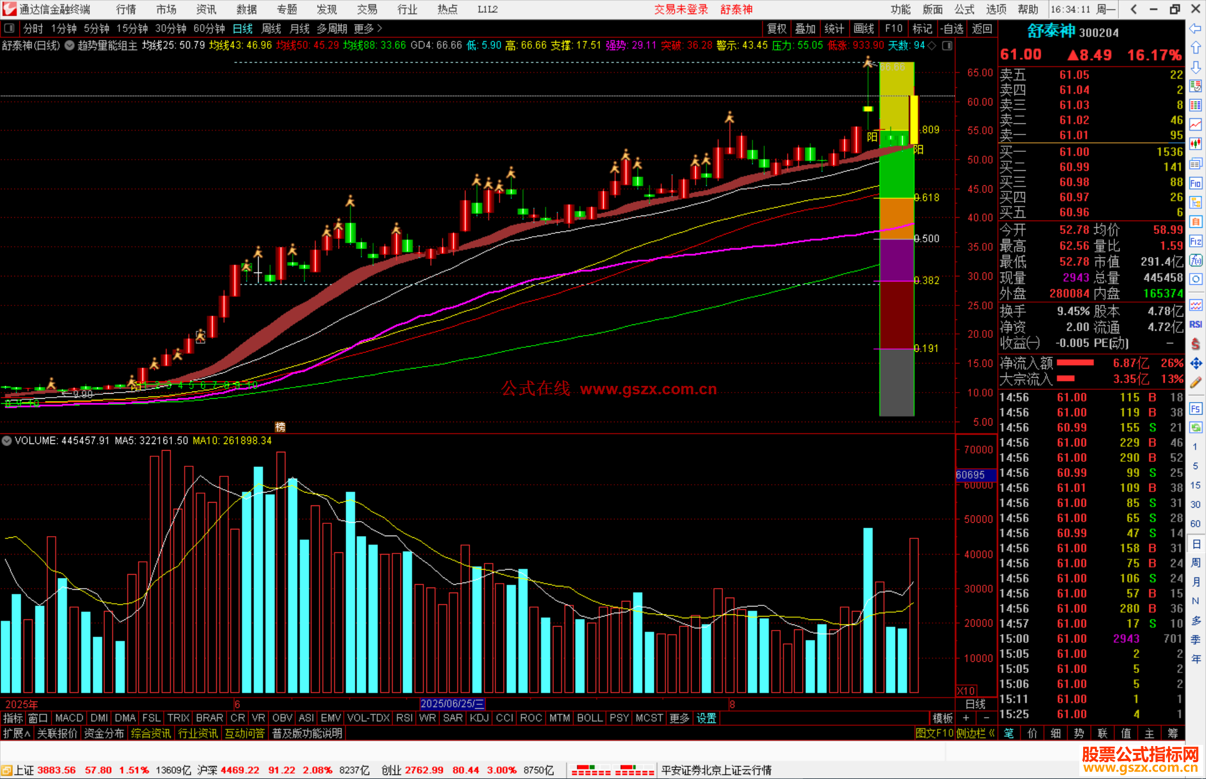This screenshot has height=779, width=1206.
Task: Collapse the 侧边栏 sidebar toggle
Action: pyautogui.click(x=975, y=733)
